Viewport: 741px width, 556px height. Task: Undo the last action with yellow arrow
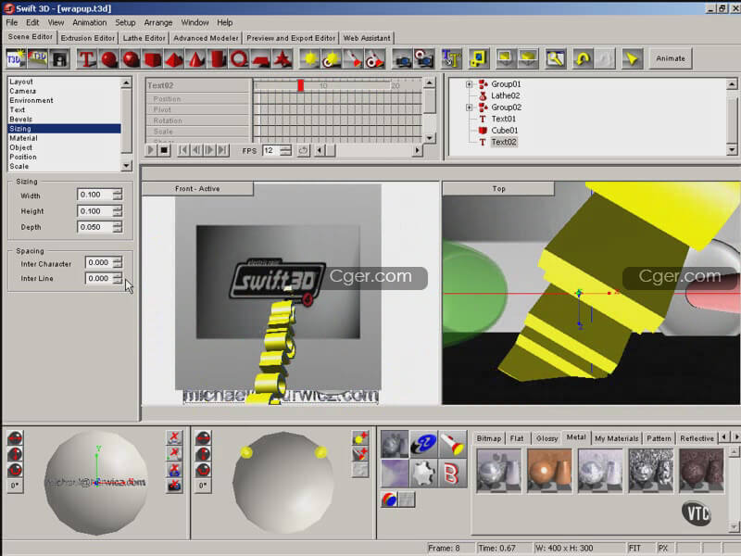pyautogui.click(x=583, y=58)
